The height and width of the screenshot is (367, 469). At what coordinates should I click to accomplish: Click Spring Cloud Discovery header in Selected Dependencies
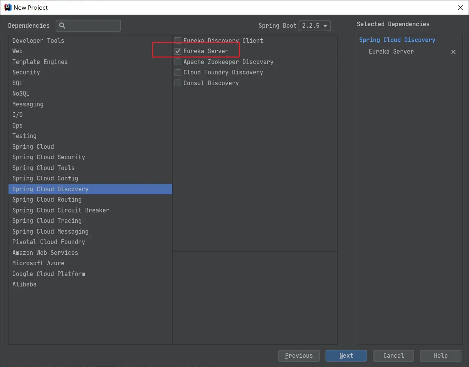tap(397, 40)
